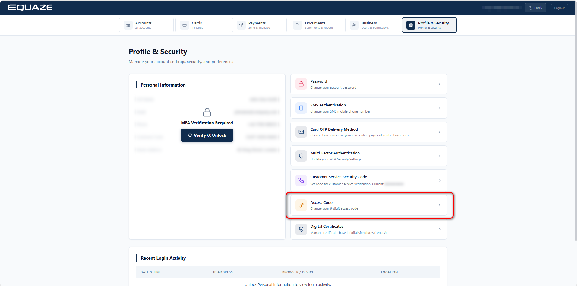Open Card OTP Delivery Method
The image size is (578, 286).
point(368,132)
